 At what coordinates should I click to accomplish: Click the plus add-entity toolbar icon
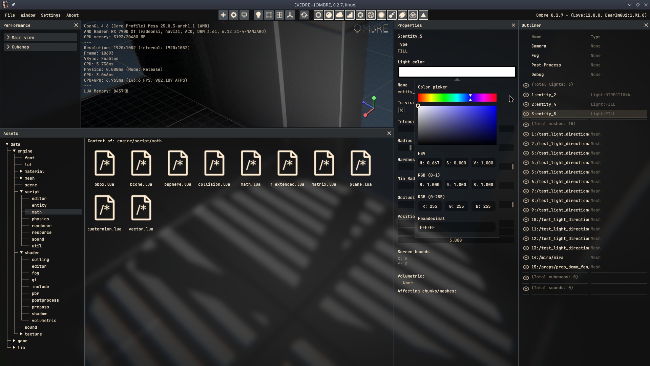click(x=223, y=15)
